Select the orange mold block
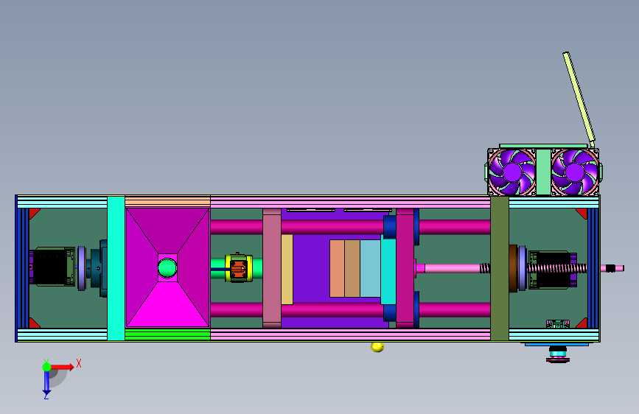Image resolution: width=639 pixels, height=414 pixels. pyautogui.click(x=337, y=269)
